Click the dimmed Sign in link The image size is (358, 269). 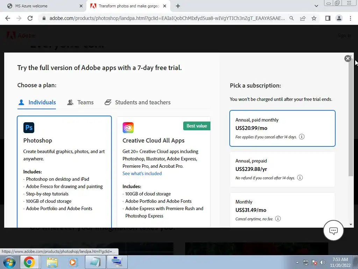click(344, 35)
